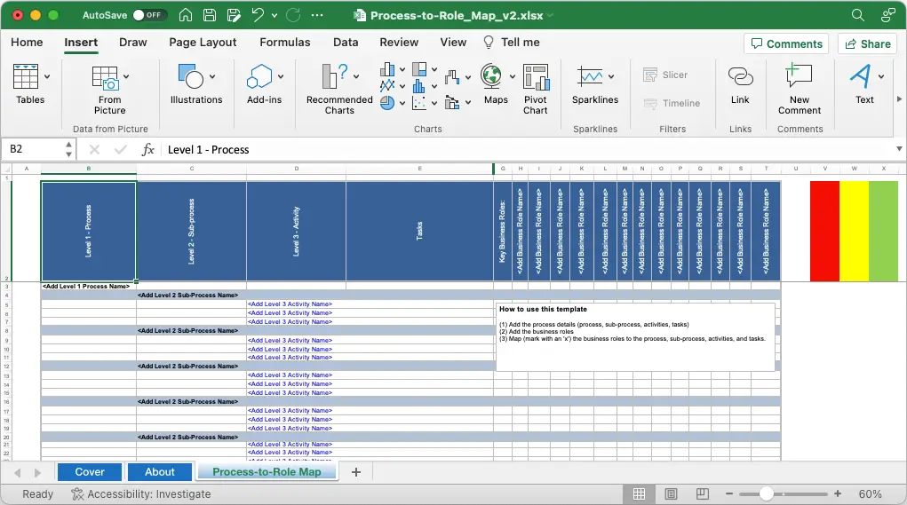
Task: Expand the Text dropdown arrow
Action: coord(881,76)
